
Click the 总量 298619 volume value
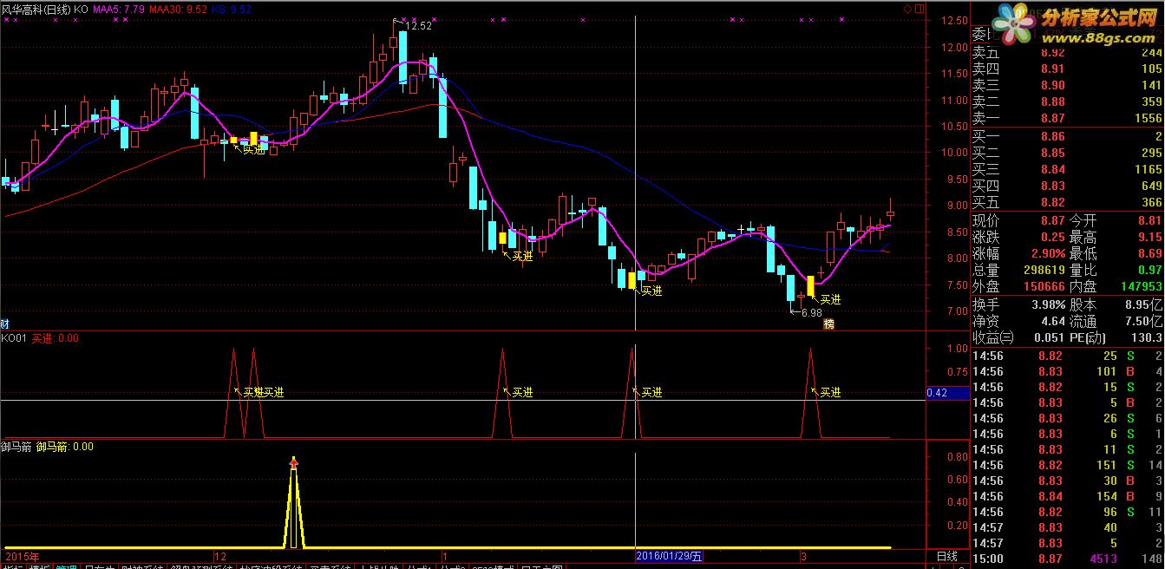[x=1044, y=270]
